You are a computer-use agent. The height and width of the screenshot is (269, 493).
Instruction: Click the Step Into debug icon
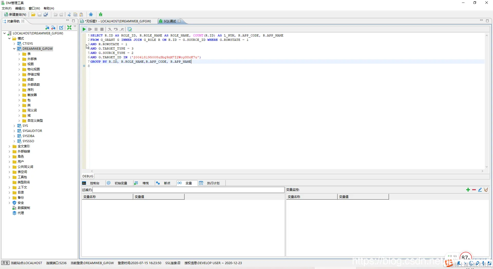tap(110, 29)
